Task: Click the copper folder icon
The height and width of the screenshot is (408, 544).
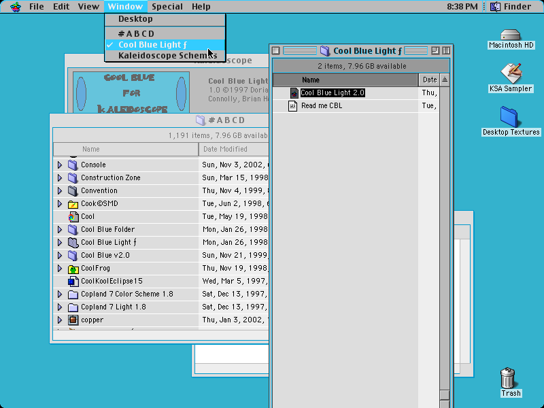Action: click(73, 320)
